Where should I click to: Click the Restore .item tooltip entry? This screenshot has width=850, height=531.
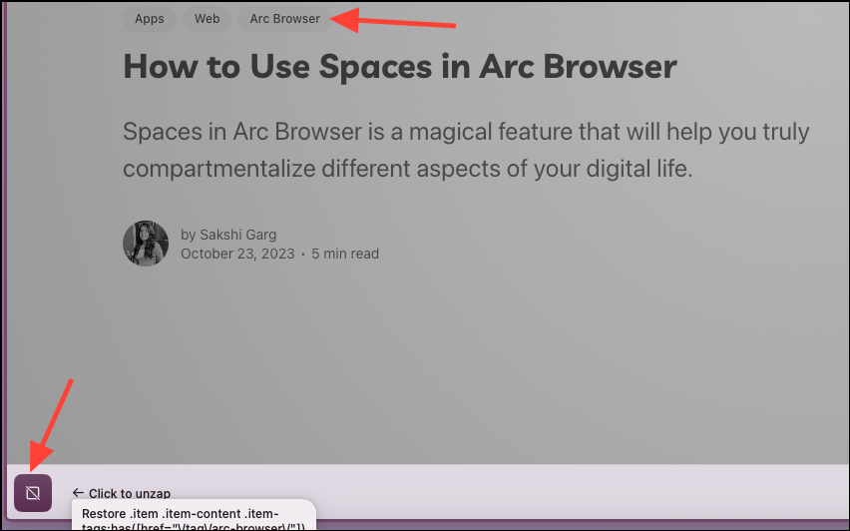click(194, 517)
